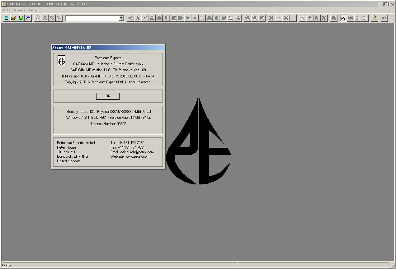
Task: Select the bowtie valve tool icon
Action: pyautogui.click(x=224, y=18)
